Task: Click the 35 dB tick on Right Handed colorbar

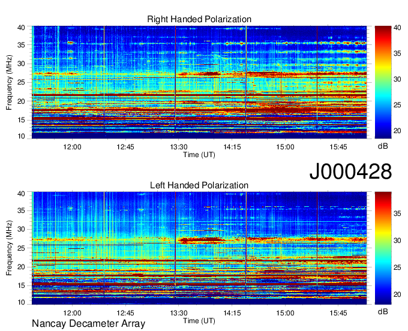Action: click(397, 53)
